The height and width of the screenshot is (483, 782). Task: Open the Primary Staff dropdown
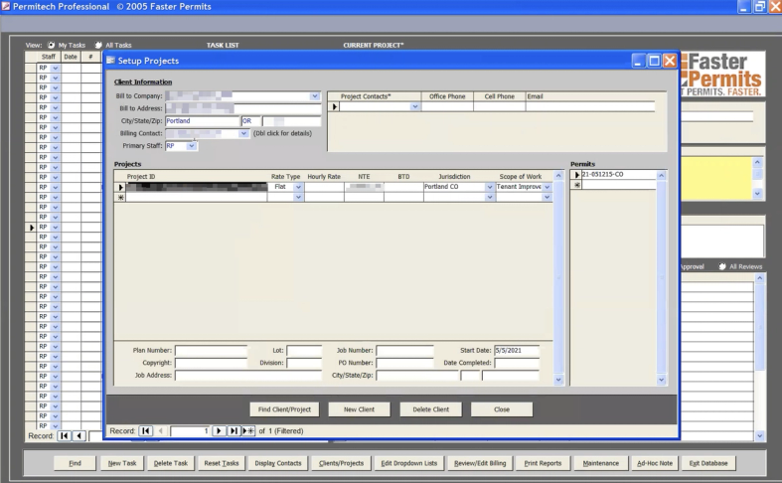(192, 146)
